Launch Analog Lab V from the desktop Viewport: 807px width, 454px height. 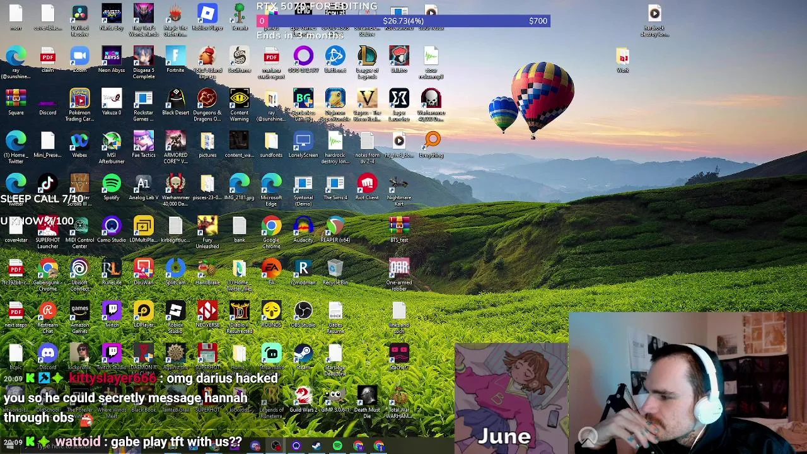144,187
